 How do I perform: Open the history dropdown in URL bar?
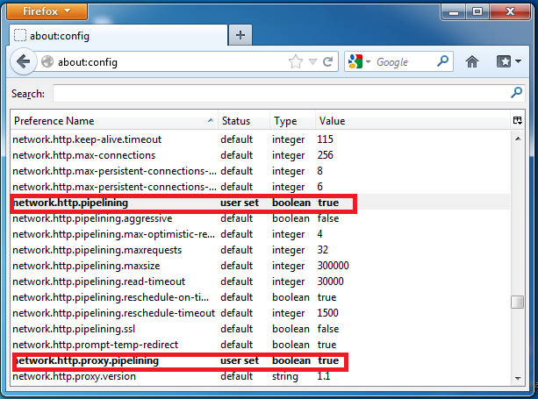point(312,62)
